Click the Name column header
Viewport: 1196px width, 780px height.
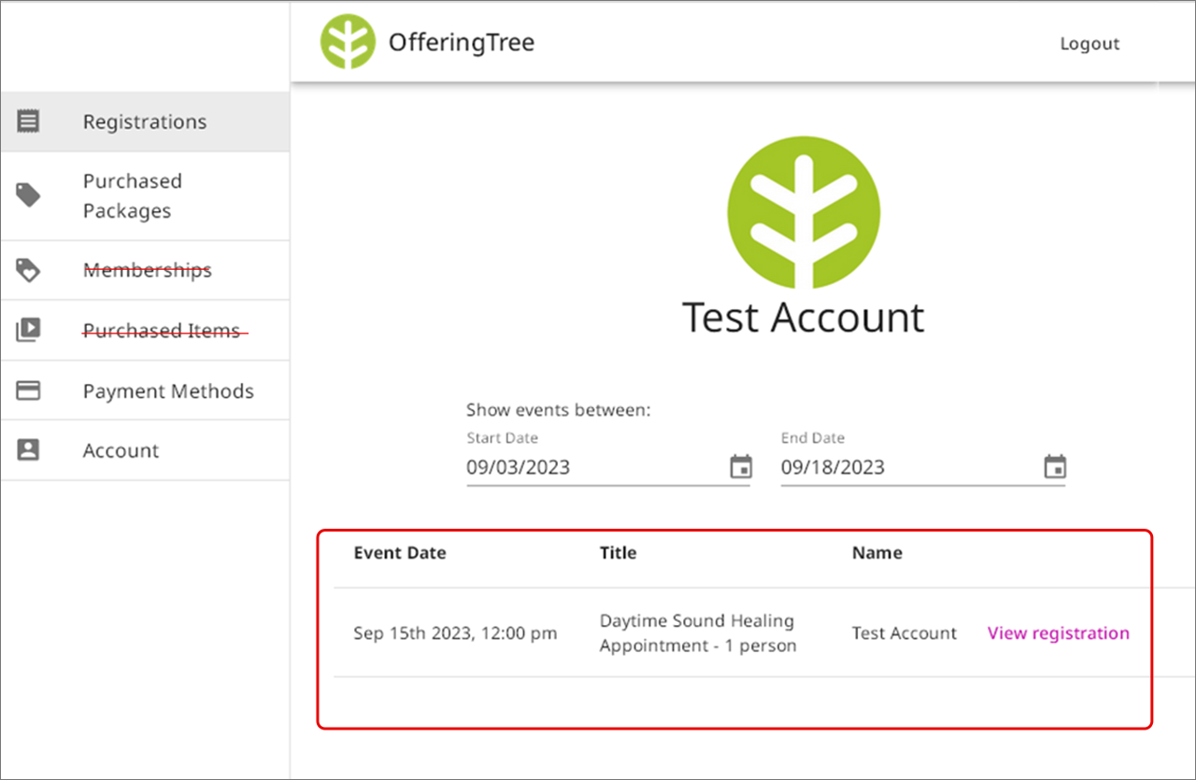click(x=877, y=553)
